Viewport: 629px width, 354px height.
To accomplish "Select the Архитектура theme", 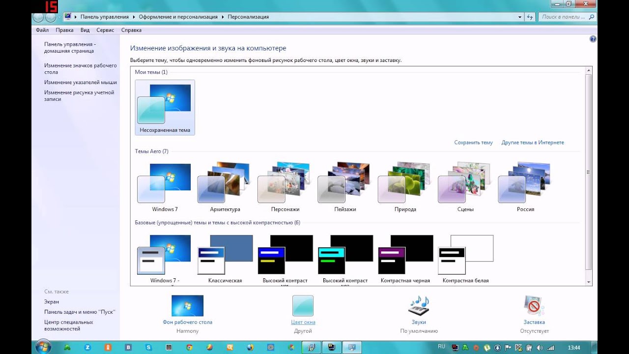I will click(225, 188).
